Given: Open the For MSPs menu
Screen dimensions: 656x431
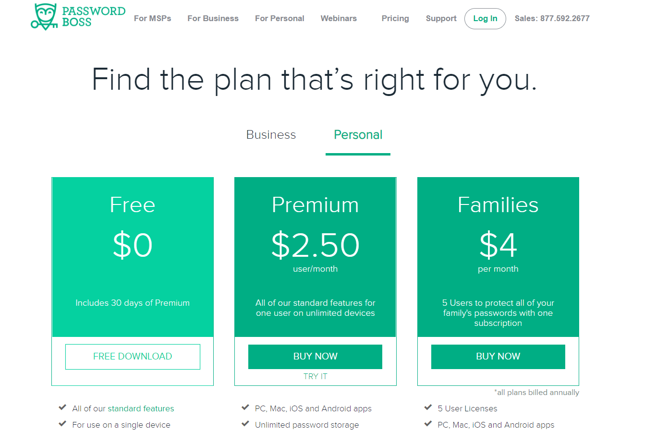Looking at the screenshot, I should tap(152, 18).
